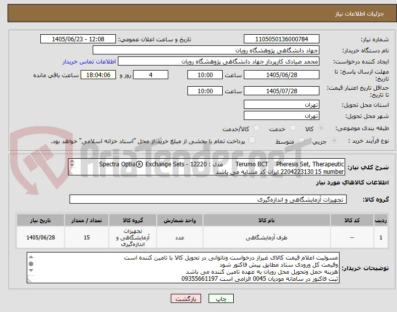
Task: Click the جزئیات اطلاعات نیاز header title
Action: click(x=360, y=14)
